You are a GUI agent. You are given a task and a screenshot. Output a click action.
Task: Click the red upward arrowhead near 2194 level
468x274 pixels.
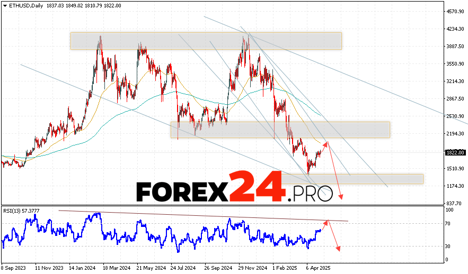pyautogui.click(x=328, y=143)
